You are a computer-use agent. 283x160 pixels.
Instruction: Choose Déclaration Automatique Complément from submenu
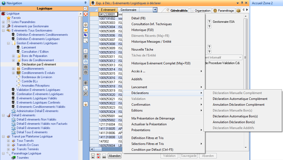pos(240,99)
